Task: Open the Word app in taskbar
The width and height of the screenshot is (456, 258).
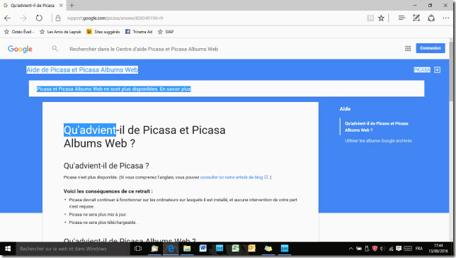Action: click(203, 248)
